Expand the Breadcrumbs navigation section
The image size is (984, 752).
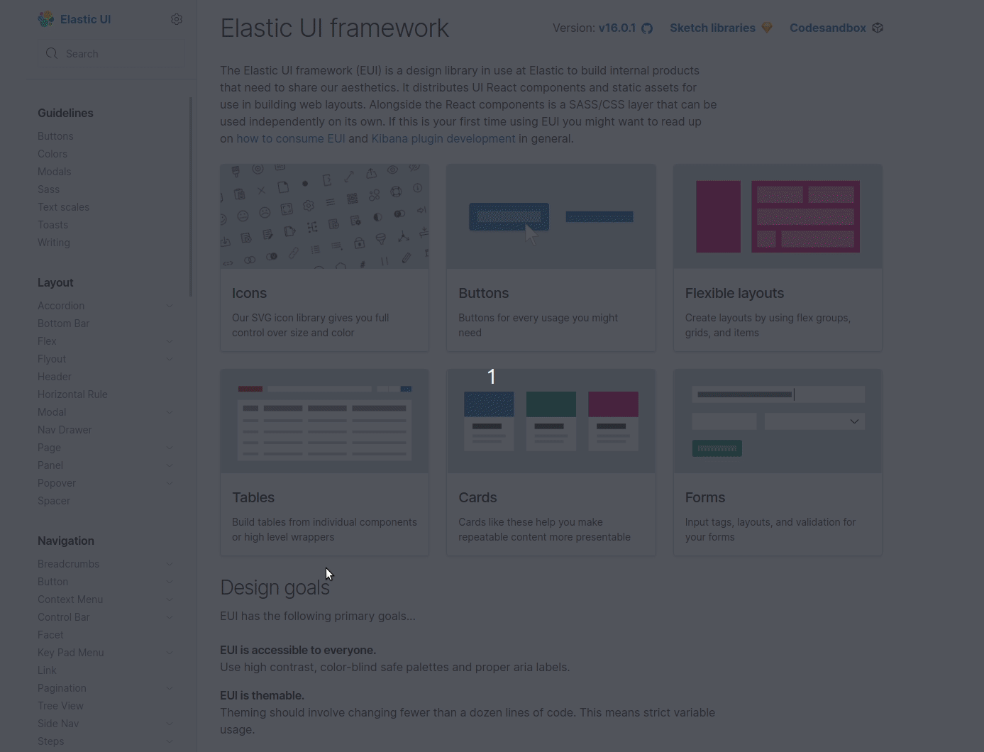coord(170,563)
